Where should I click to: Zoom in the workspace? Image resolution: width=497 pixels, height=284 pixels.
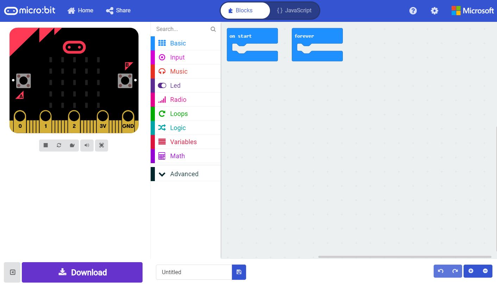pyautogui.click(x=471, y=271)
